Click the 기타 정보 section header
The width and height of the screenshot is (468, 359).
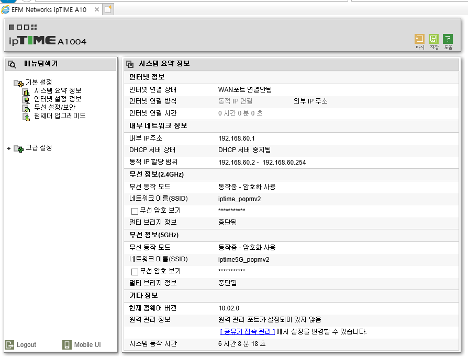[x=143, y=296]
